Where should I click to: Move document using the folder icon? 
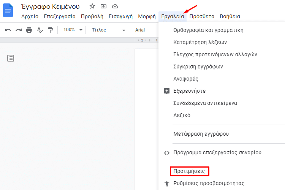click(x=103, y=6)
